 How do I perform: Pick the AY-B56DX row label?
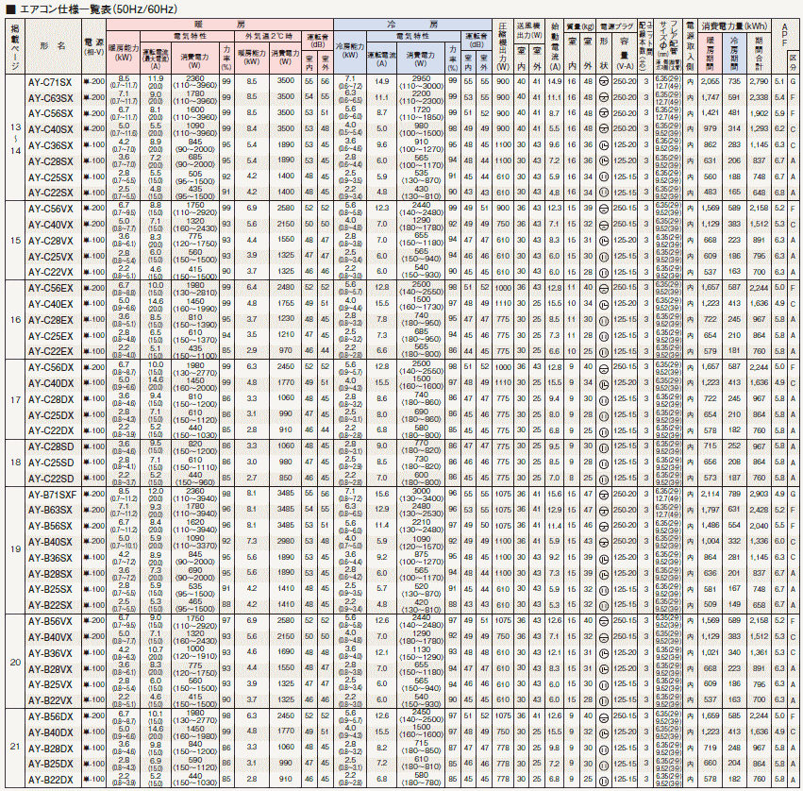click(x=50, y=716)
